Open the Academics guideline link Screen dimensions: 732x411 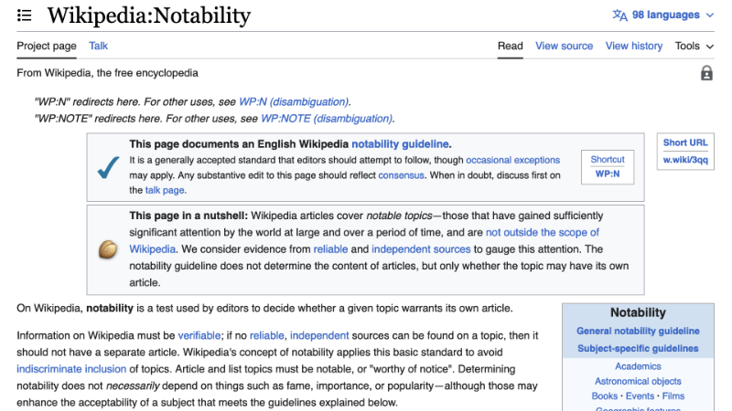click(x=638, y=366)
